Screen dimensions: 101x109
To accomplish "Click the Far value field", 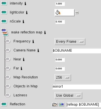I will coord(60,69).
